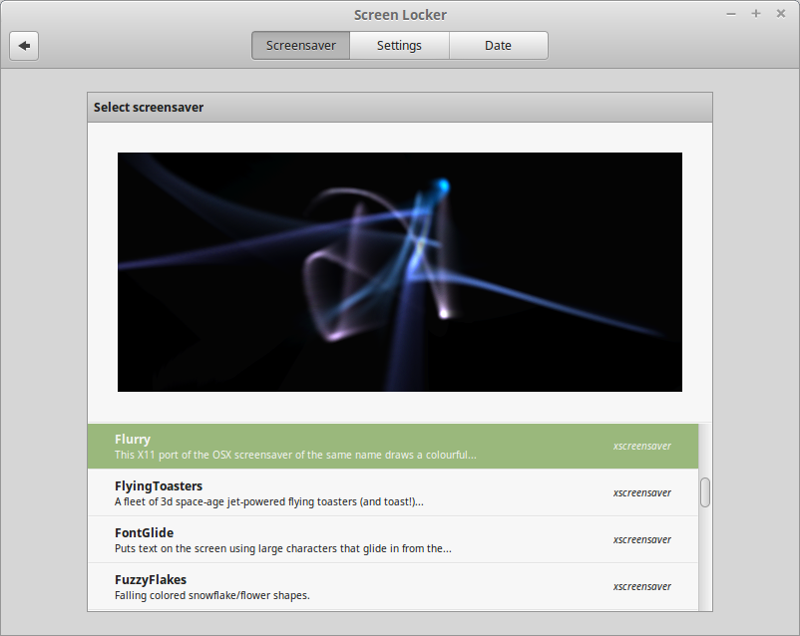
Task: Go to the Date tab
Action: coord(498,46)
